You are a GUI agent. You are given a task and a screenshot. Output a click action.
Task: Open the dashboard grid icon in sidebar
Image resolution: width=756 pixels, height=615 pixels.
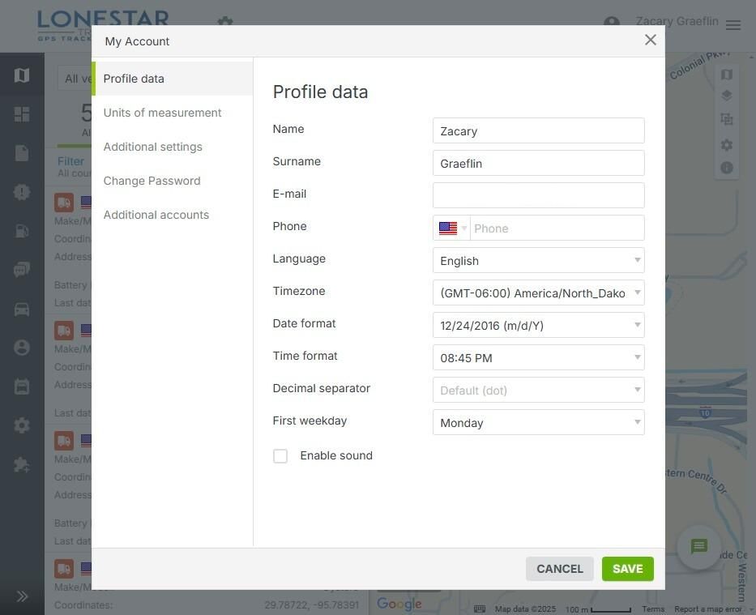[22, 114]
